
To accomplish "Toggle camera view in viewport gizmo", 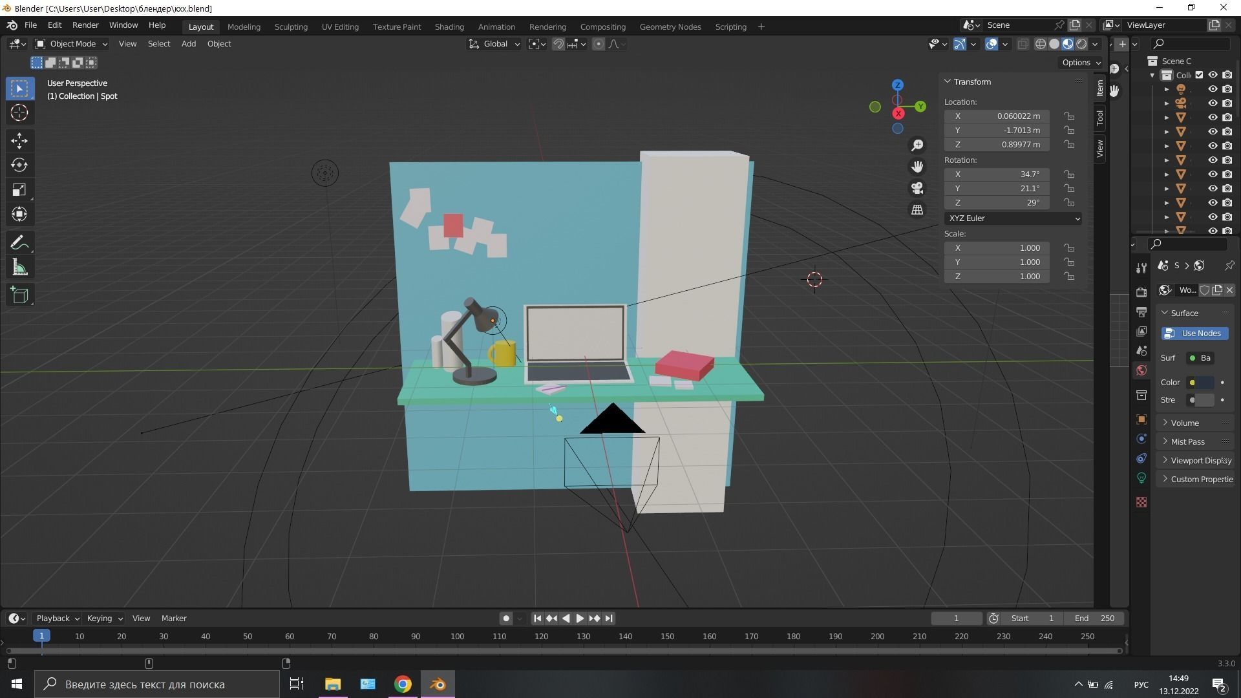I will pyautogui.click(x=917, y=188).
